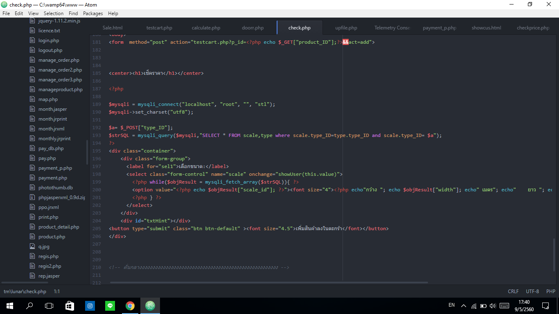Screen dimensions: 559x314
Task: Switch to the Sale.html tab
Action: click(113, 28)
